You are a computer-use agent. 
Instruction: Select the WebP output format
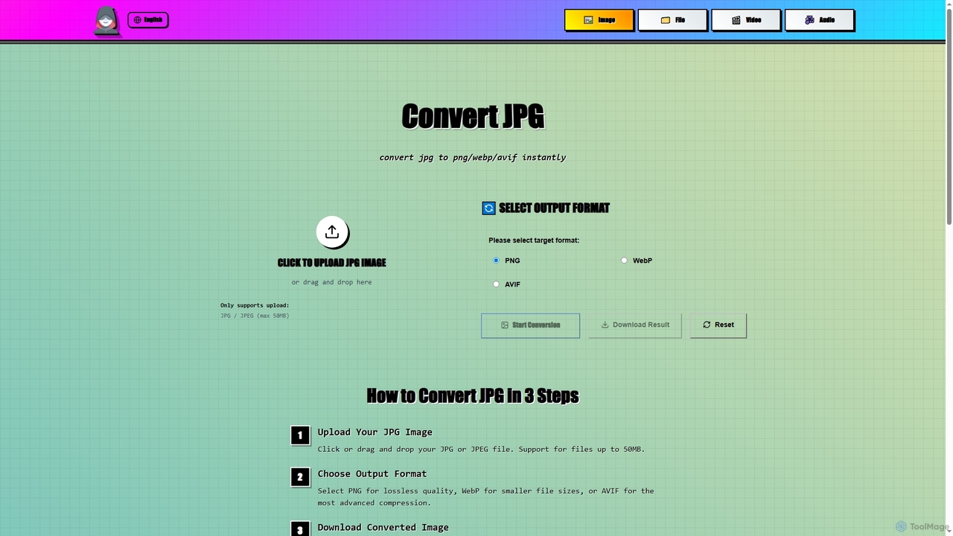click(624, 261)
